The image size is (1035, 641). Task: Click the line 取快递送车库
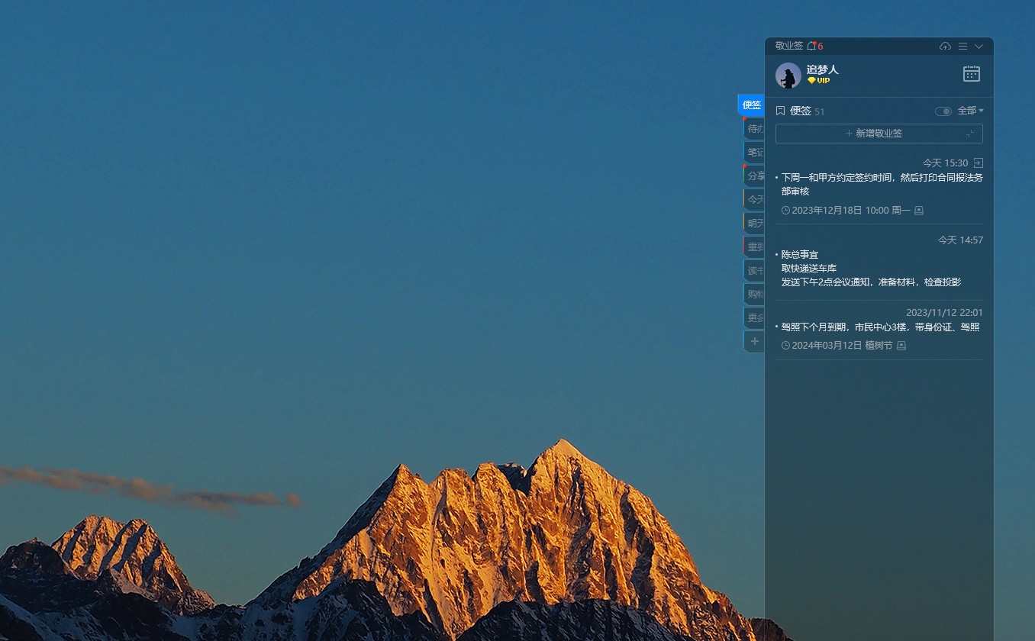tap(809, 268)
